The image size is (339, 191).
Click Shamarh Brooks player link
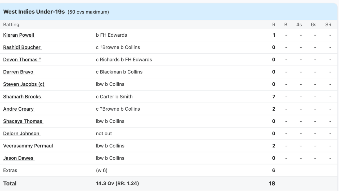pos(22,97)
